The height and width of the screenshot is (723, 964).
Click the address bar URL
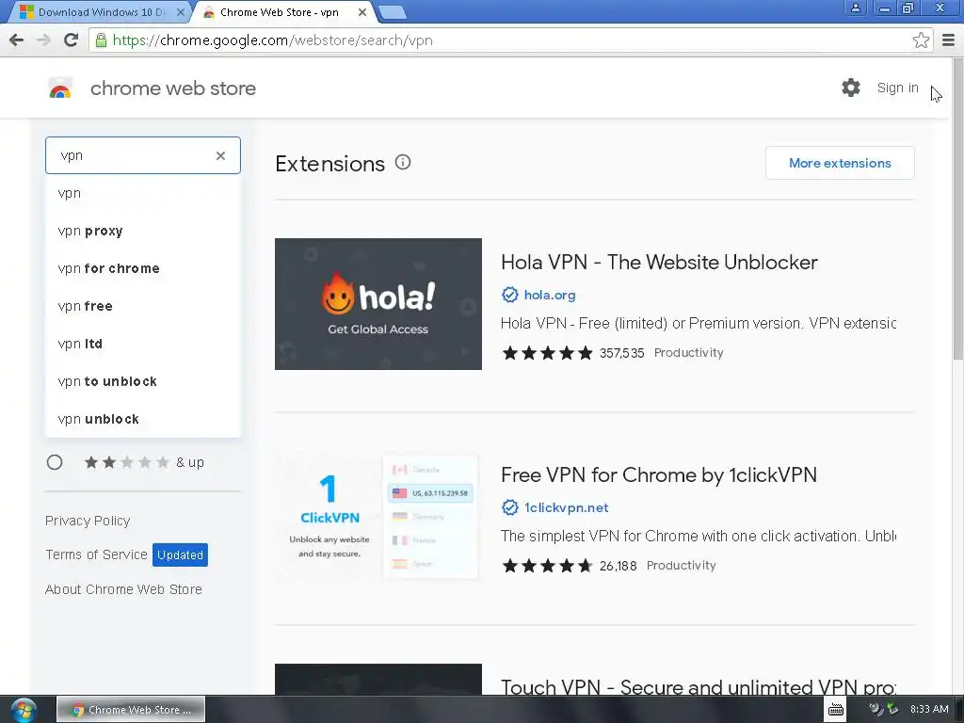[273, 40]
